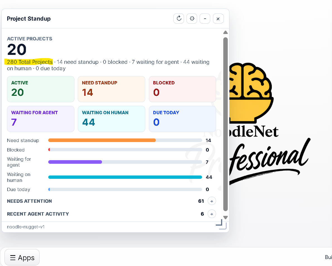The image size is (332, 266).
Task: Select the Need Standup 14 card
Action: click(112, 89)
